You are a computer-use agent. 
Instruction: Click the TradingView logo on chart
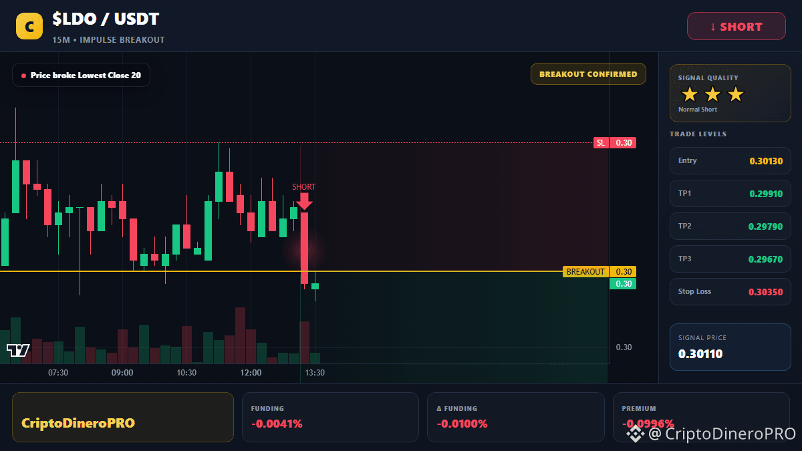18,351
